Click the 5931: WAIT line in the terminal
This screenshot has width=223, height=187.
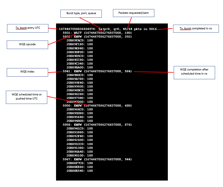click(x=97, y=33)
